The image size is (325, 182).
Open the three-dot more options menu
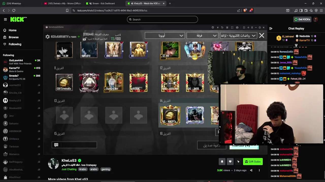259,170
